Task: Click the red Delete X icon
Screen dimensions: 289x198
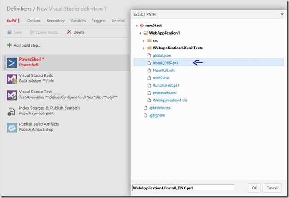Action: [x=69, y=32]
